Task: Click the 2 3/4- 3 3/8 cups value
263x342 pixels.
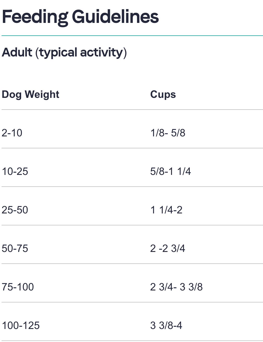Action: (x=176, y=287)
